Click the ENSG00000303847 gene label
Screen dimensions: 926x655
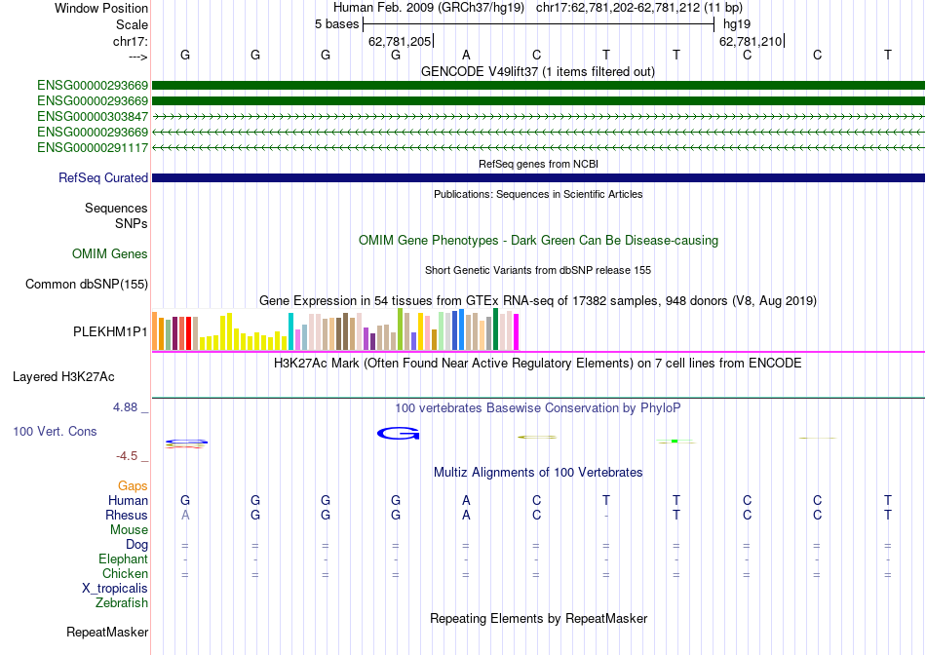93,116
